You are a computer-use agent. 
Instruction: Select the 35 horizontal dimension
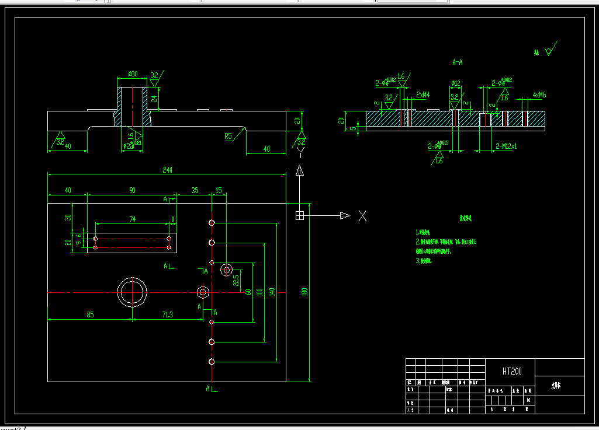pyautogui.click(x=195, y=190)
